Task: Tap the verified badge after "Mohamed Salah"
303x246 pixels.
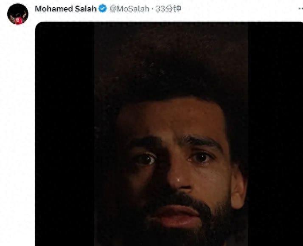Action: [x=102, y=8]
